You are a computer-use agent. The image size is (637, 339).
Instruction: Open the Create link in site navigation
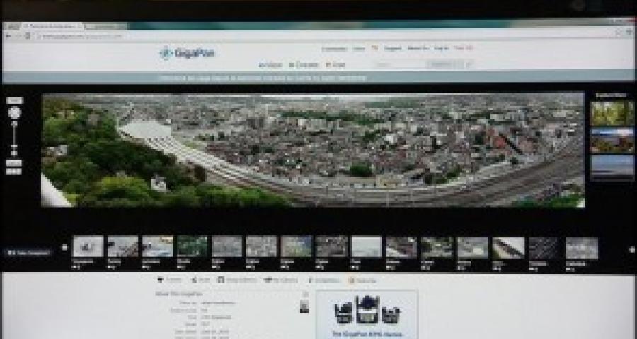click(304, 65)
